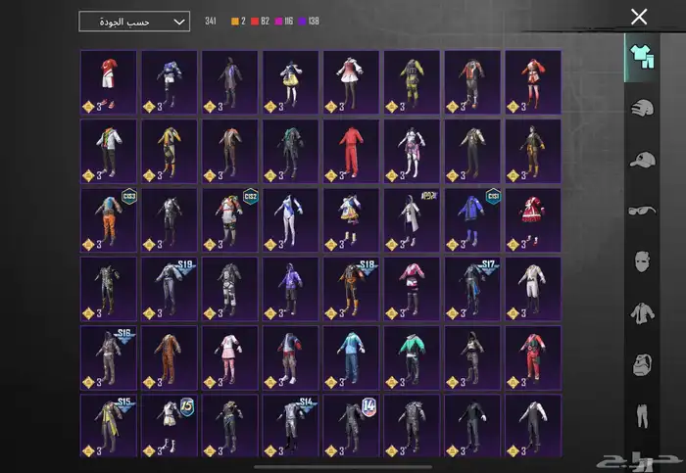
Task: Close the inventory with the X button
Action: click(x=639, y=17)
